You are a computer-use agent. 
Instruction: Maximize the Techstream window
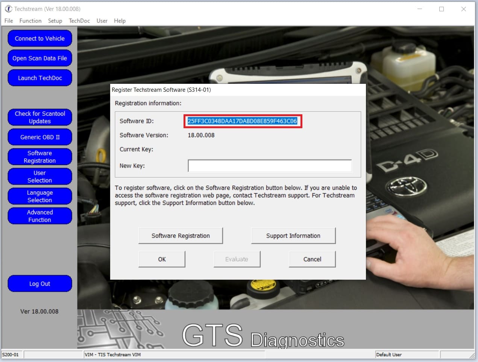[x=442, y=9]
